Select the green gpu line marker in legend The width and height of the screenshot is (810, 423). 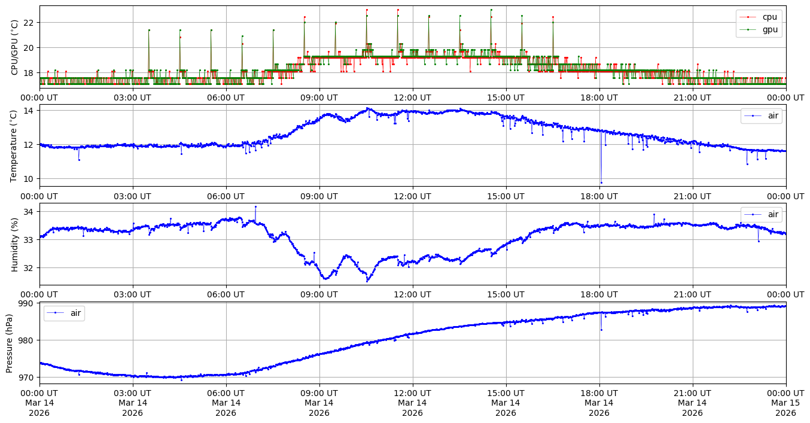[748, 29]
